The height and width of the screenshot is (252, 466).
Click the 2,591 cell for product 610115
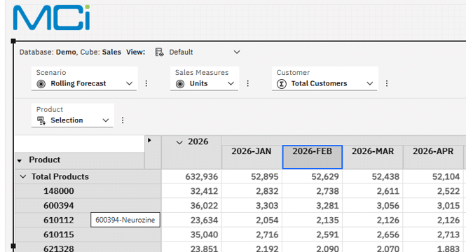(313, 234)
